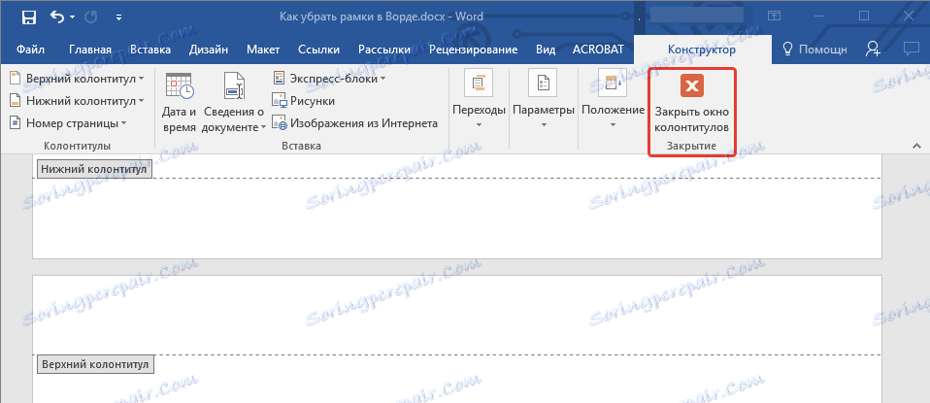Collapse the ribbon with the chevron
Image resolution: width=930 pixels, height=403 pixels.
(917, 146)
